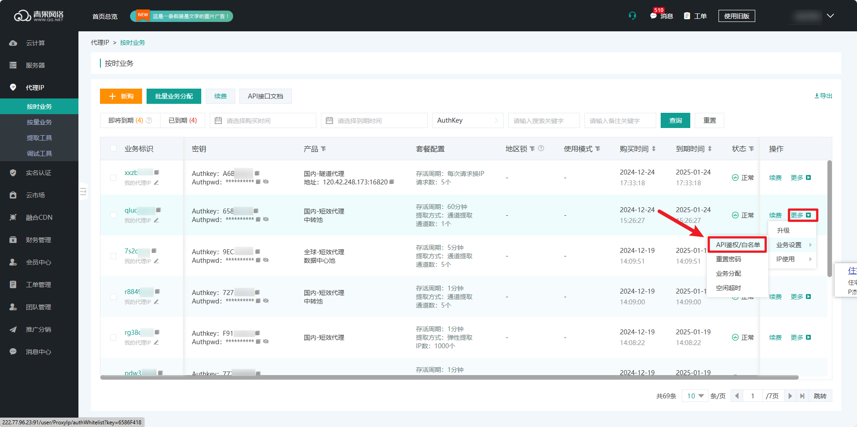
Task: Choose 重置密码 in the submenu
Action: pyautogui.click(x=728, y=259)
